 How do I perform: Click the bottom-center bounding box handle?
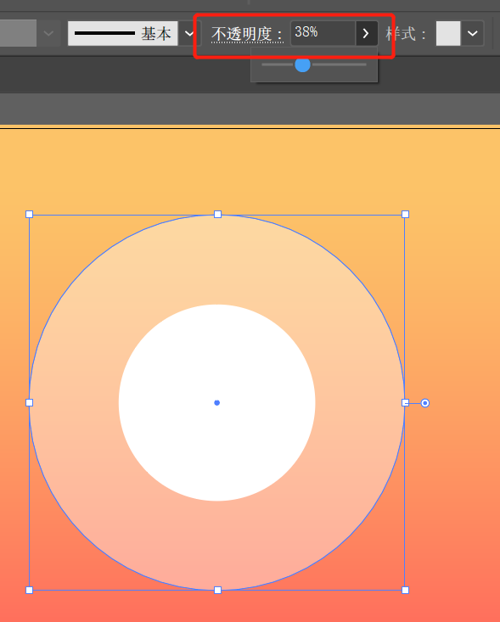[217, 591]
